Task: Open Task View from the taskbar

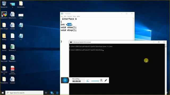Action: pos(46,93)
